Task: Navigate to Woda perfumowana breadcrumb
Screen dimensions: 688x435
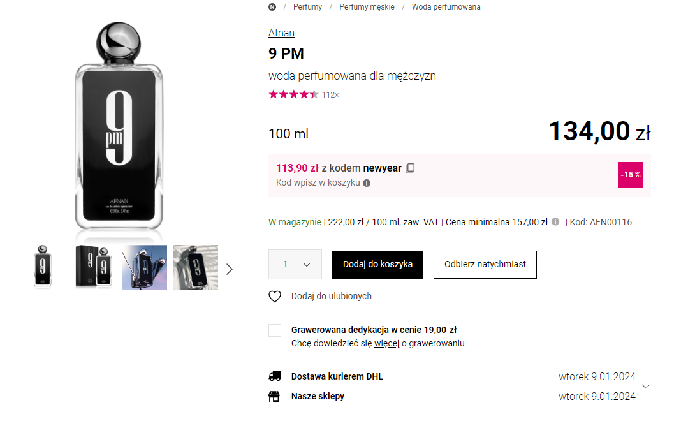Action: (x=446, y=7)
